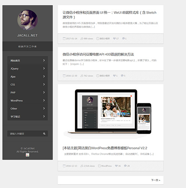Screen dimensions: 186x188
Task: Expand the Other category arrow
Action: coord(44,108)
